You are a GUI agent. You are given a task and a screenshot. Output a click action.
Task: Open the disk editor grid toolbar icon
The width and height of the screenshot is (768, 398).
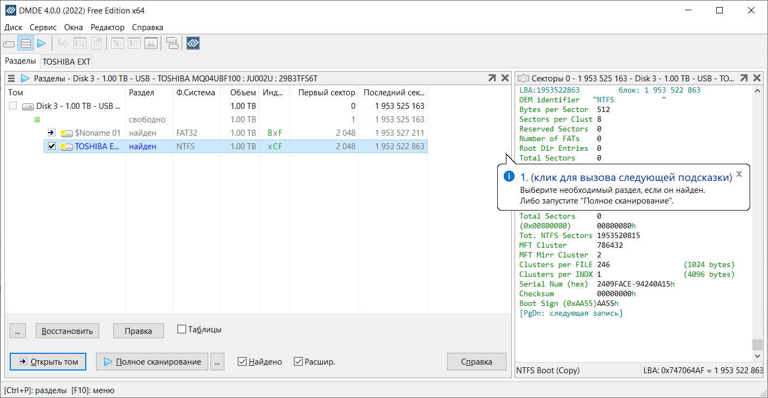click(x=151, y=43)
